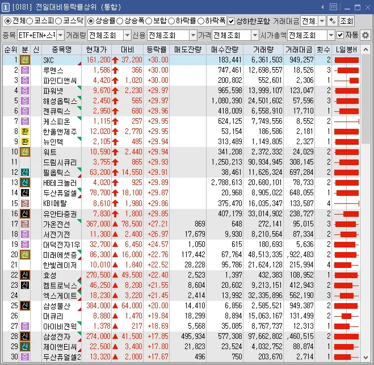Click the 신 badge icon for 유안타증권
The image size is (374, 365).
pos(25,213)
